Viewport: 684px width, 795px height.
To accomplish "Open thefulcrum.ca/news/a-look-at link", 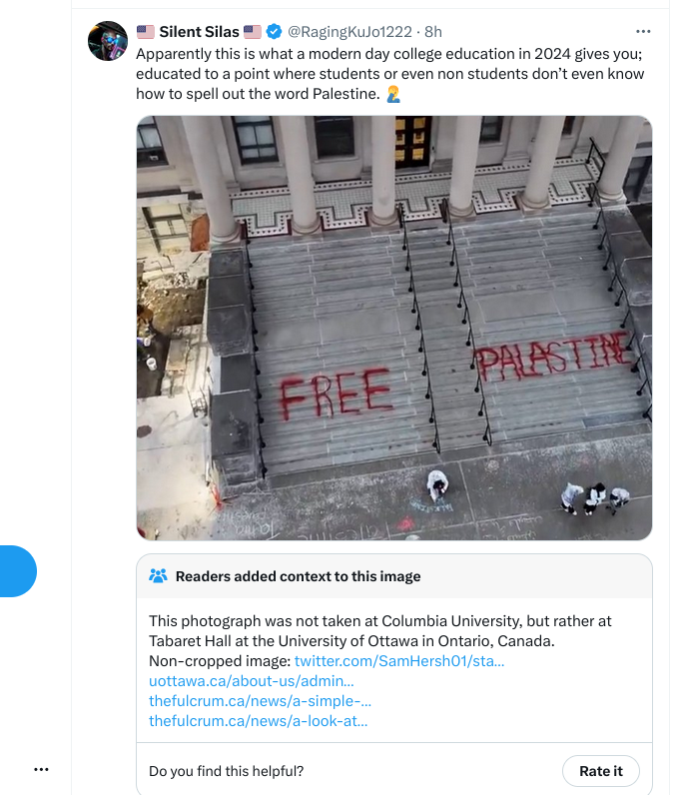I will (x=258, y=720).
